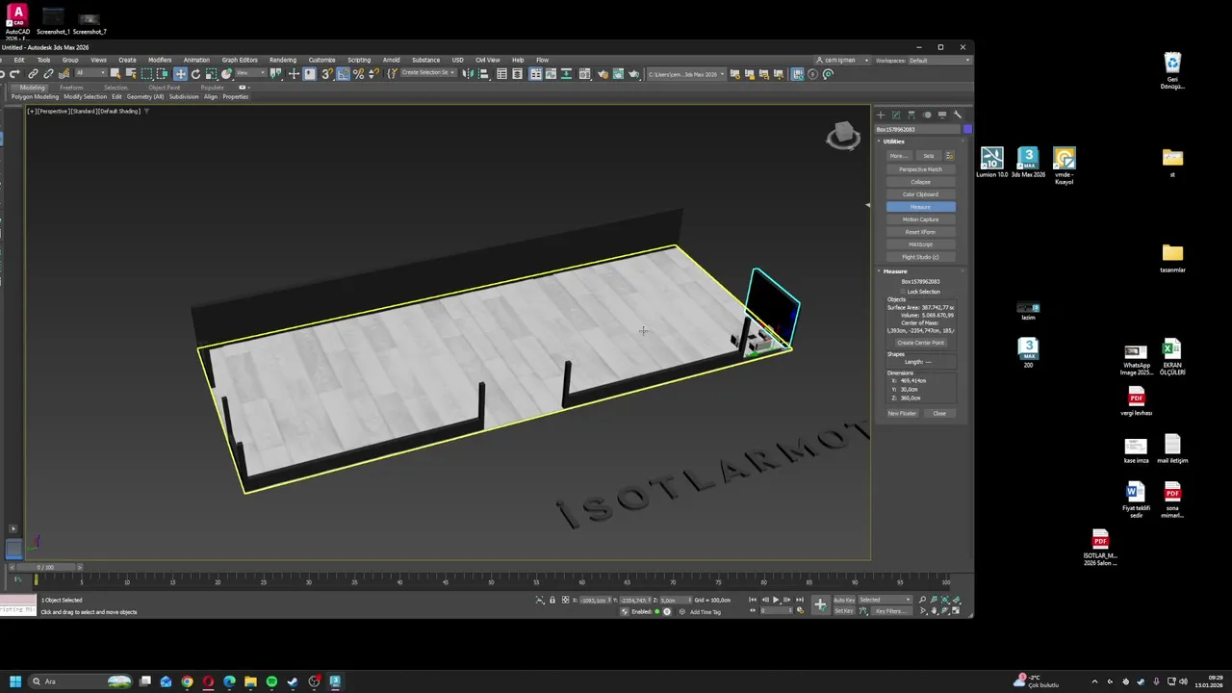Click the Perspective Match utility button
This screenshot has width=1232, height=693.
point(921,169)
